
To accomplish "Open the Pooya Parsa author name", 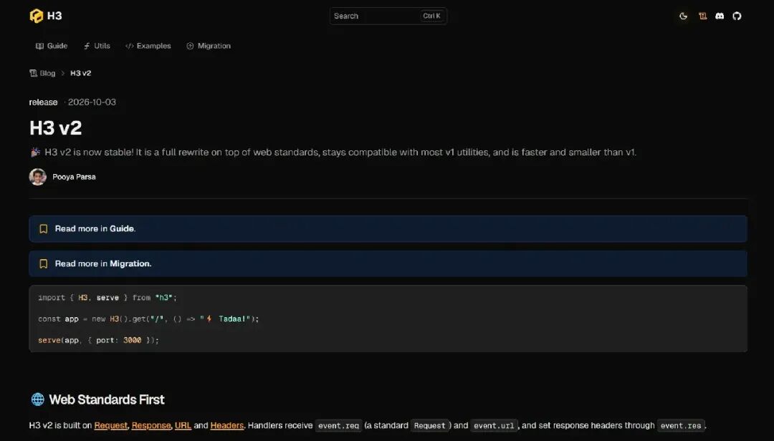I will (74, 177).
